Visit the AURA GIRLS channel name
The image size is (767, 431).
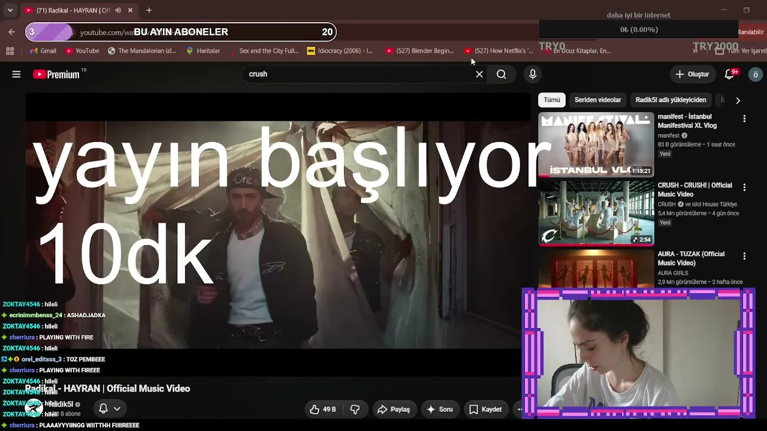point(673,273)
